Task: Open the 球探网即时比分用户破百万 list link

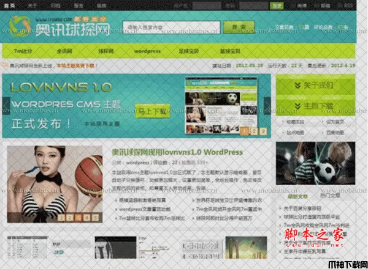Action: [x=224, y=218]
